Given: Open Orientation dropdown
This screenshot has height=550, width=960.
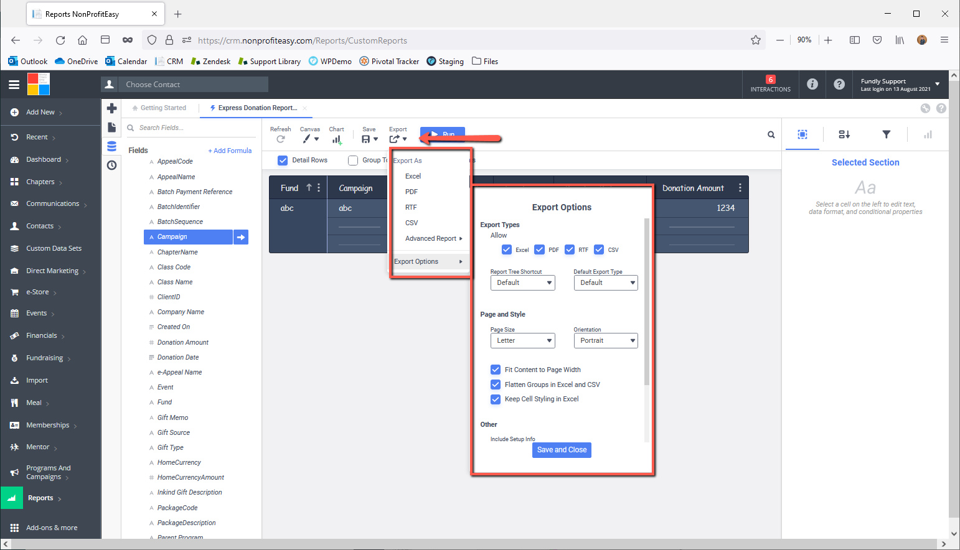Looking at the screenshot, I should [606, 341].
